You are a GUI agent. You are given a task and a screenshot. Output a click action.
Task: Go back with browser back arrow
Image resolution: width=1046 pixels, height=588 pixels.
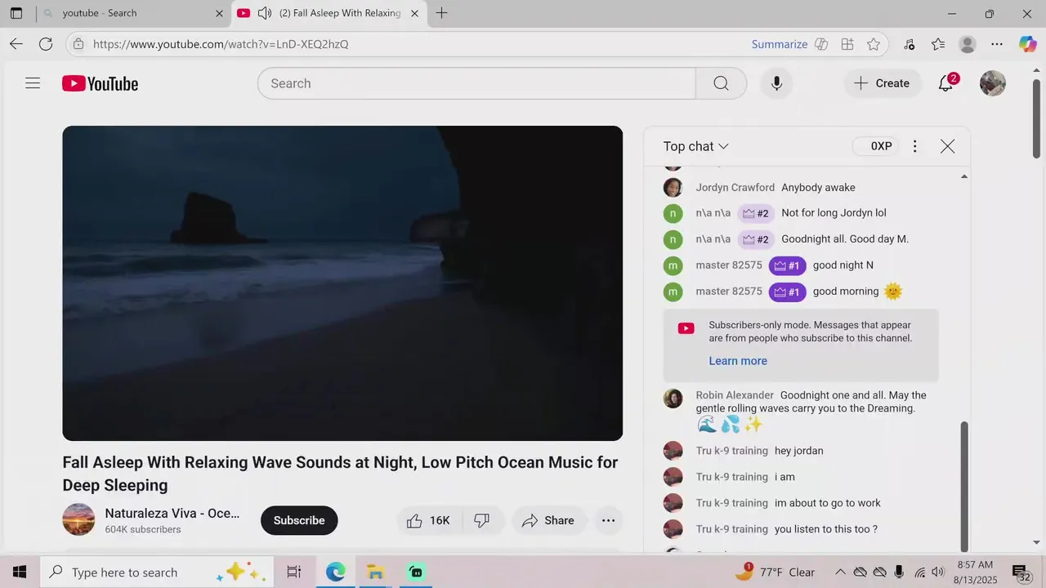click(x=16, y=44)
